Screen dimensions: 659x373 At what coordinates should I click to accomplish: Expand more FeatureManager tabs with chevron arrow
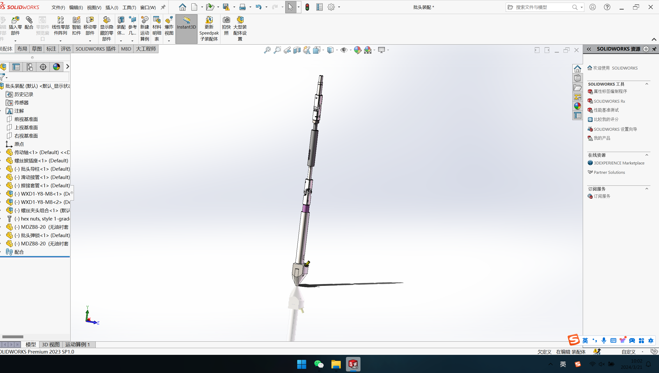(x=67, y=67)
